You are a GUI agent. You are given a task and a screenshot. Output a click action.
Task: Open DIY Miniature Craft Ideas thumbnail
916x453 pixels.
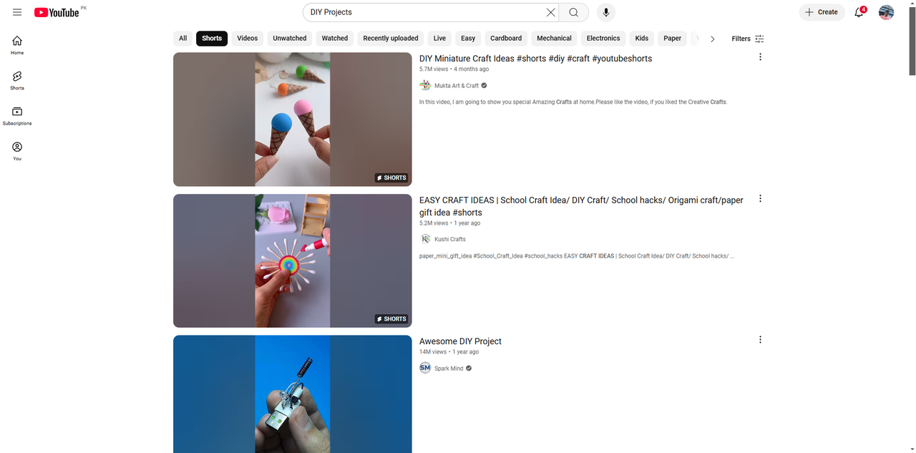(x=293, y=120)
